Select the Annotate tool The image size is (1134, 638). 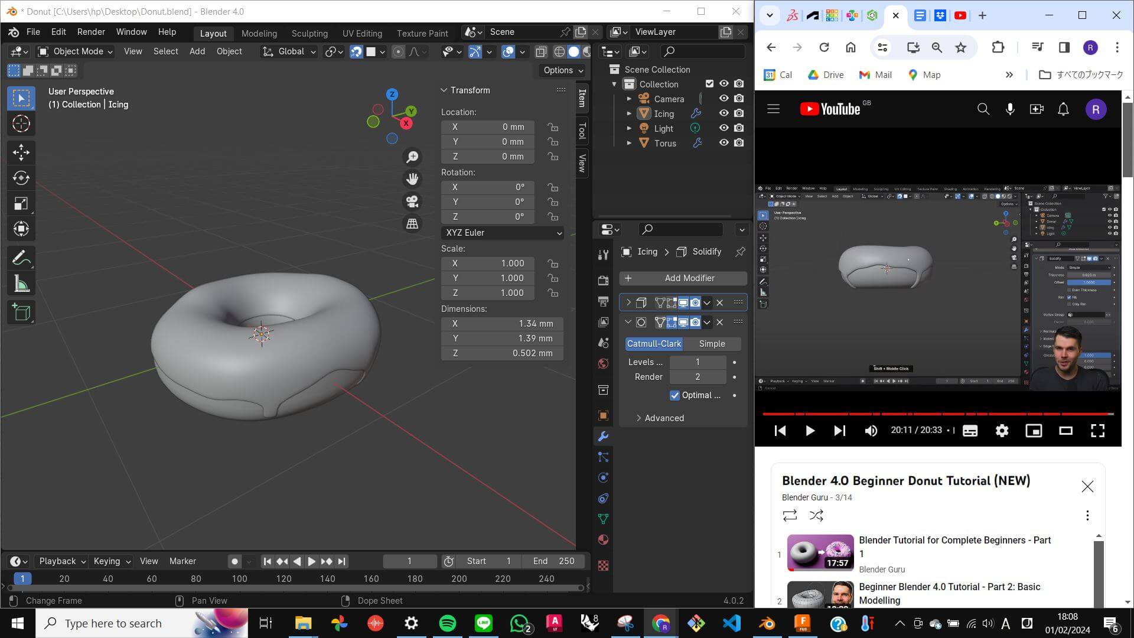click(x=21, y=258)
